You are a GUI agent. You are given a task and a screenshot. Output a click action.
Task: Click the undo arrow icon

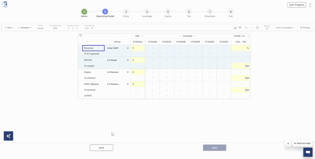(246, 28)
